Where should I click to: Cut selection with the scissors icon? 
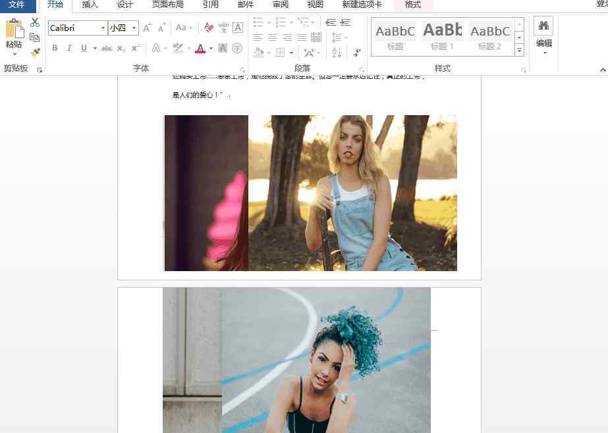coord(35,22)
